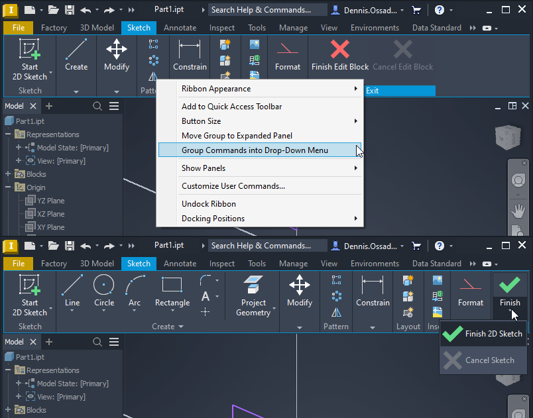Click Finish 2D Sketch in dropdown
The width and height of the screenshot is (533, 418).
pos(483,333)
